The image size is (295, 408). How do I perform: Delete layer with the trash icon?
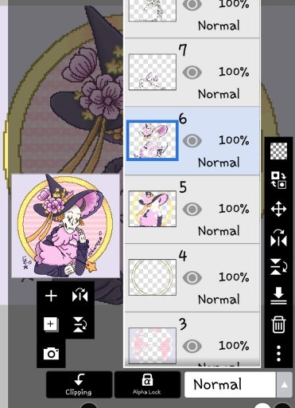point(278,324)
